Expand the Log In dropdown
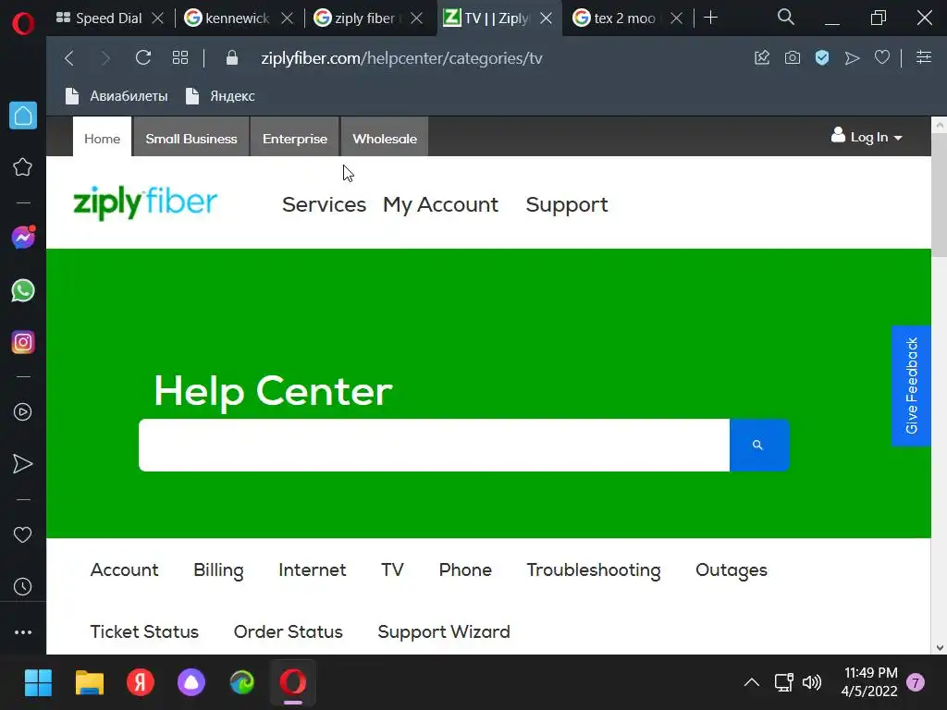The image size is (947, 710). pos(867,137)
